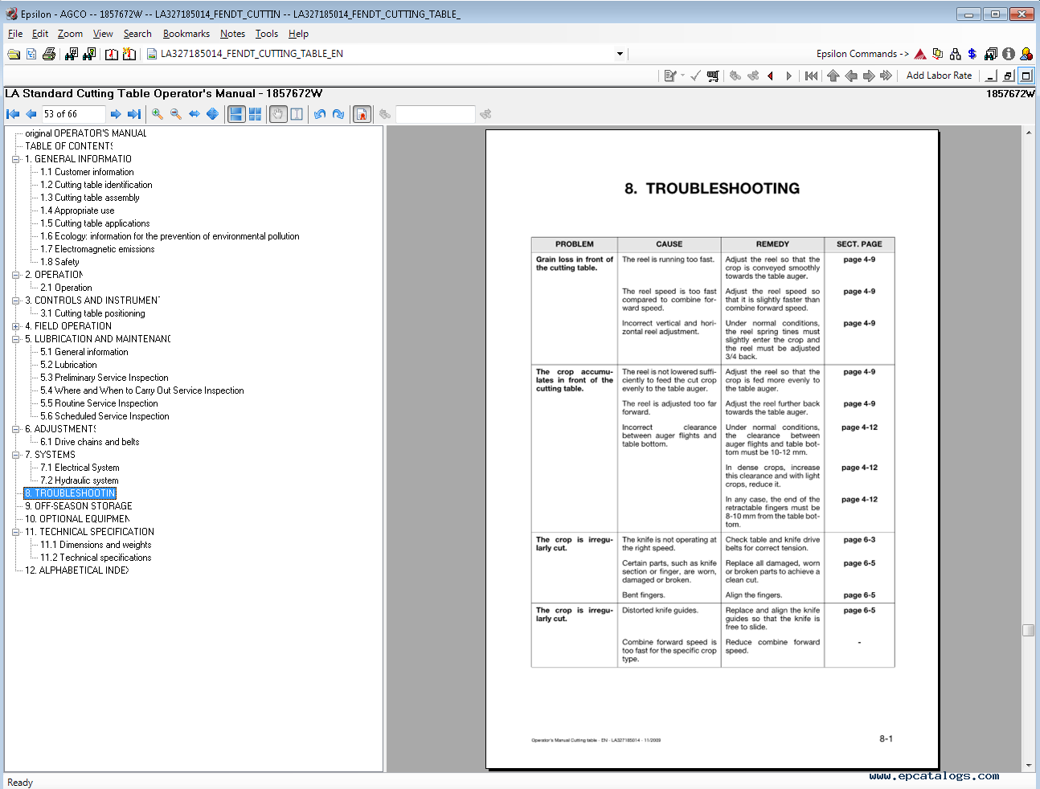Open the document name dropdown arrow
The width and height of the screenshot is (1040, 789).
point(620,54)
